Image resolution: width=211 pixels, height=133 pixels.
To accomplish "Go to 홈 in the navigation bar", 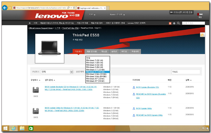I will (x=30, y=23).
